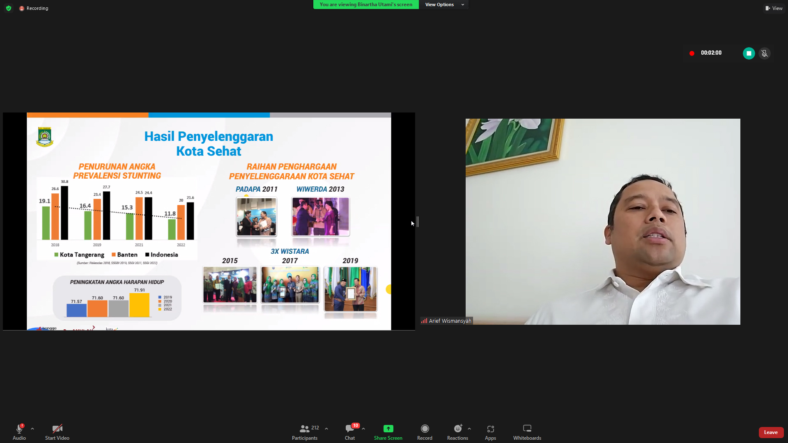Turn on camera with Start Video
The height and width of the screenshot is (443, 788).
[57, 432]
